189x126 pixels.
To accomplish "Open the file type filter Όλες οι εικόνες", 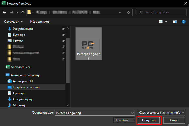I will pos(161,113).
